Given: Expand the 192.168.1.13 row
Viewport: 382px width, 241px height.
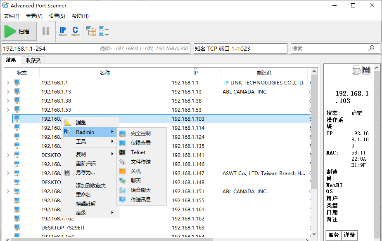Looking at the screenshot, I should 8,91.
